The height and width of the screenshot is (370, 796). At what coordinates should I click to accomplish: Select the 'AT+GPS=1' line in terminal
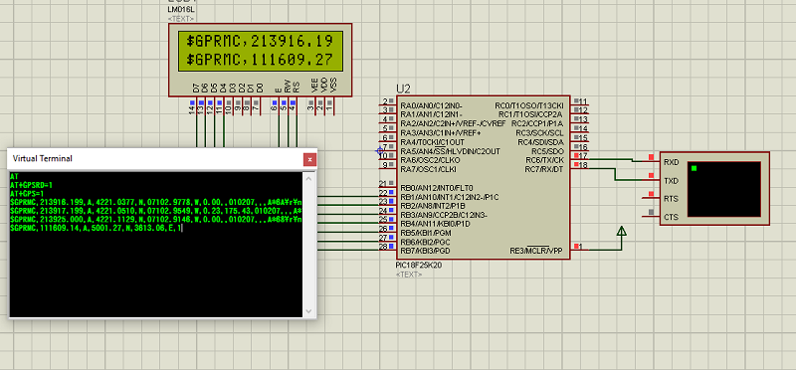[28, 194]
